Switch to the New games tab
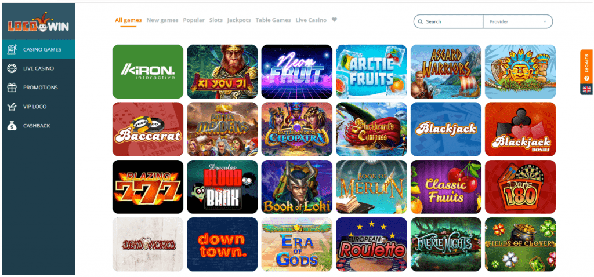The image size is (594, 277). tap(162, 20)
